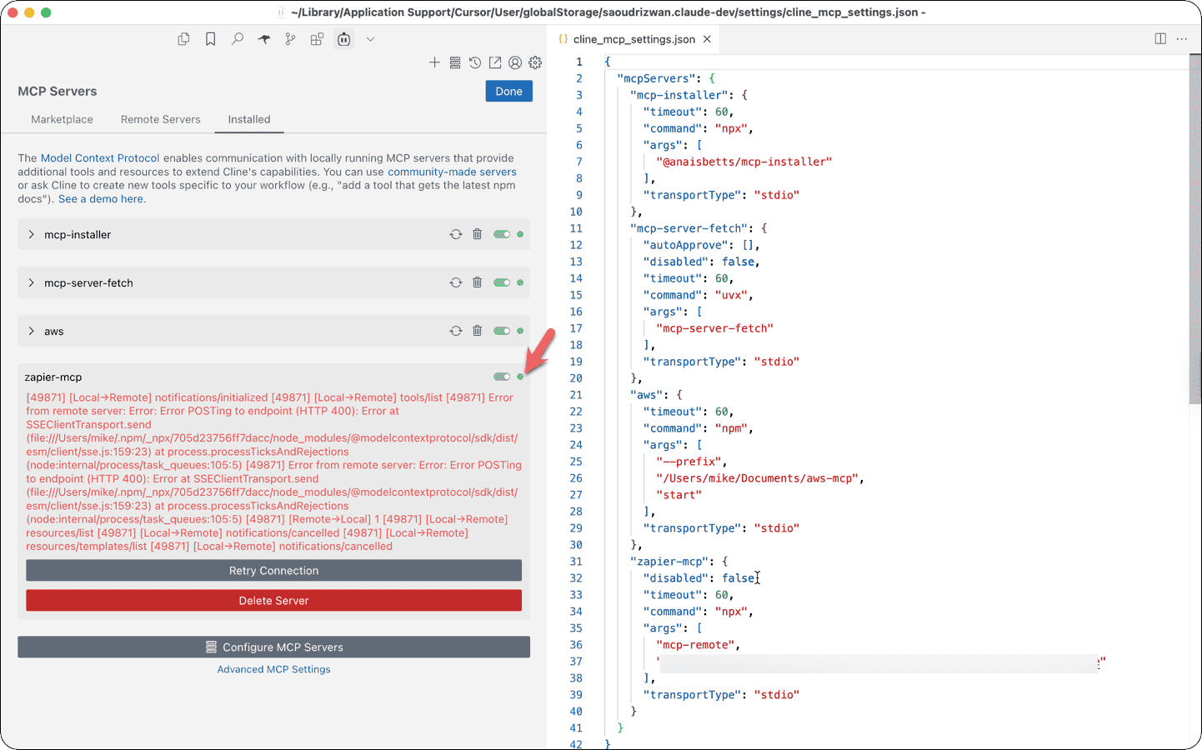This screenshot has width=1202, height=750.
Task: Click the zapier-mcp status indicator dot
Action: pos(520,377)
